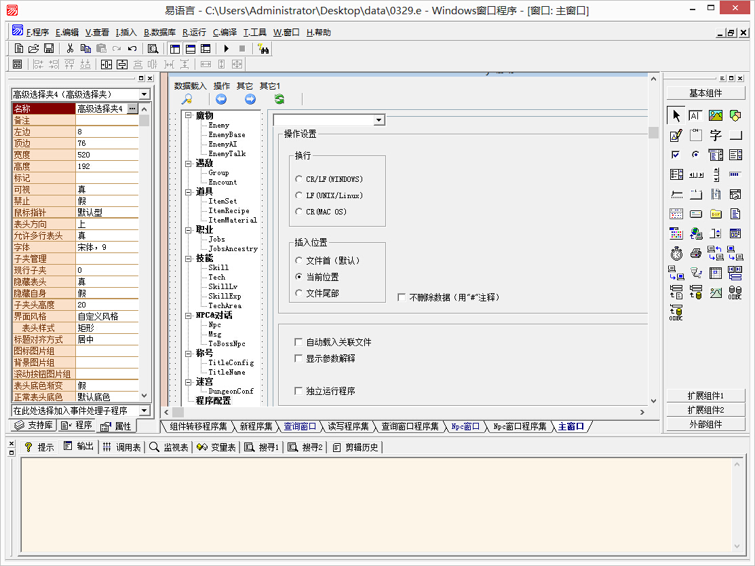This screenshot has height=566, width=755.
Task: Check the 自动载入关联文件 checkbox
Action: [x=298, y=342]
